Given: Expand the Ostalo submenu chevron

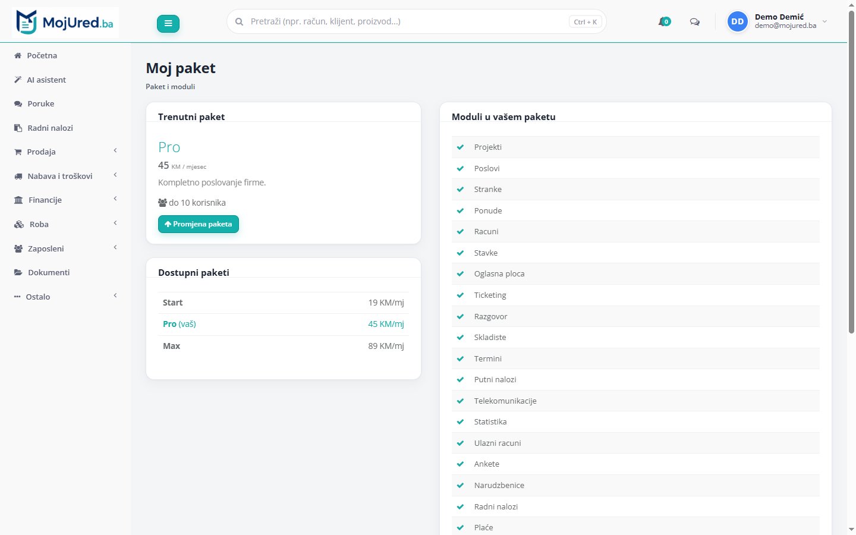Looking at the screenshot, I should [x=115, y=296].
